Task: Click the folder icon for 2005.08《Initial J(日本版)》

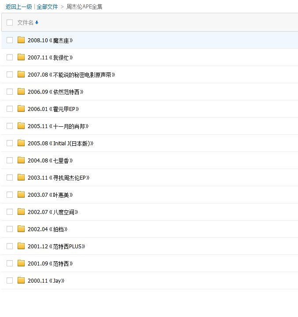Action: [x=21, y=143]
